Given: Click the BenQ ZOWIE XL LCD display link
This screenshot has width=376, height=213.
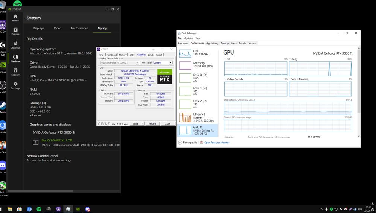Looking at the screenshot, I should [x=57, y=140].
